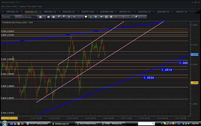201x126 pixels.
Task: Click the zoom out magnifier icon
Action: tap(64, 17)
